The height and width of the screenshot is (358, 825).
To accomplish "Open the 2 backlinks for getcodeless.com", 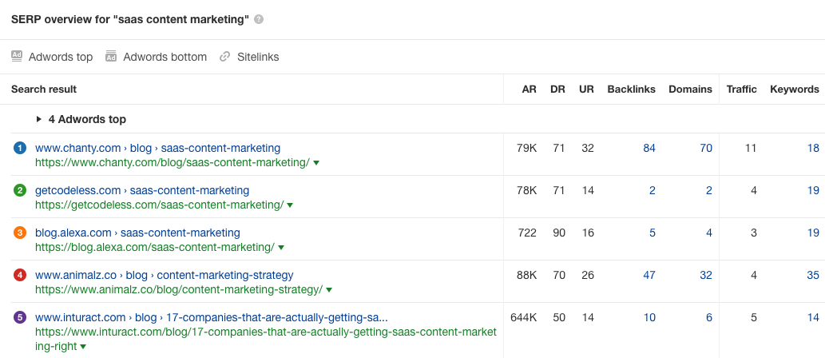I will (x=652, y=190).
